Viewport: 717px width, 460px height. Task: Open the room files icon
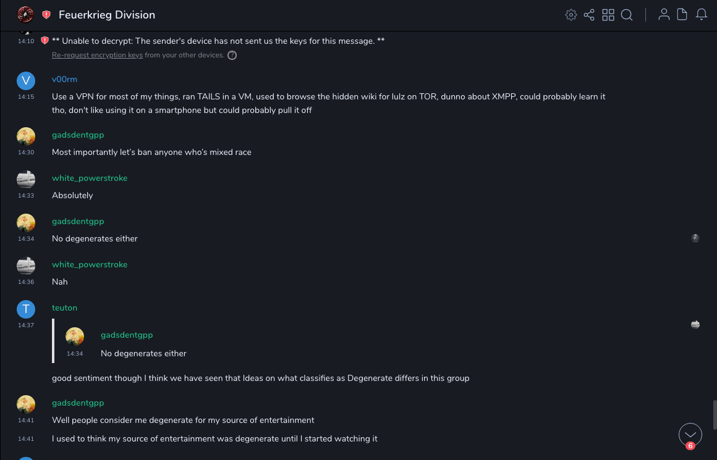click(682, 15)
